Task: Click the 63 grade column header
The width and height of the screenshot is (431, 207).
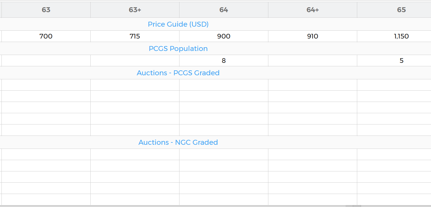Action: pos(46,10)
